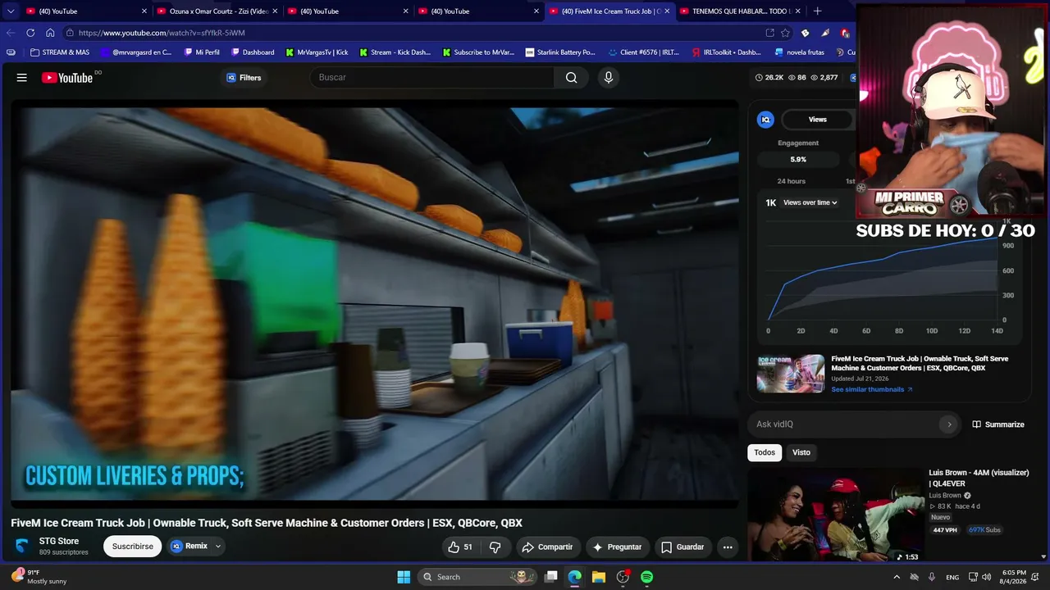
Task: Switch to first (40) YouTube tab
Action: tap(86, 11)
